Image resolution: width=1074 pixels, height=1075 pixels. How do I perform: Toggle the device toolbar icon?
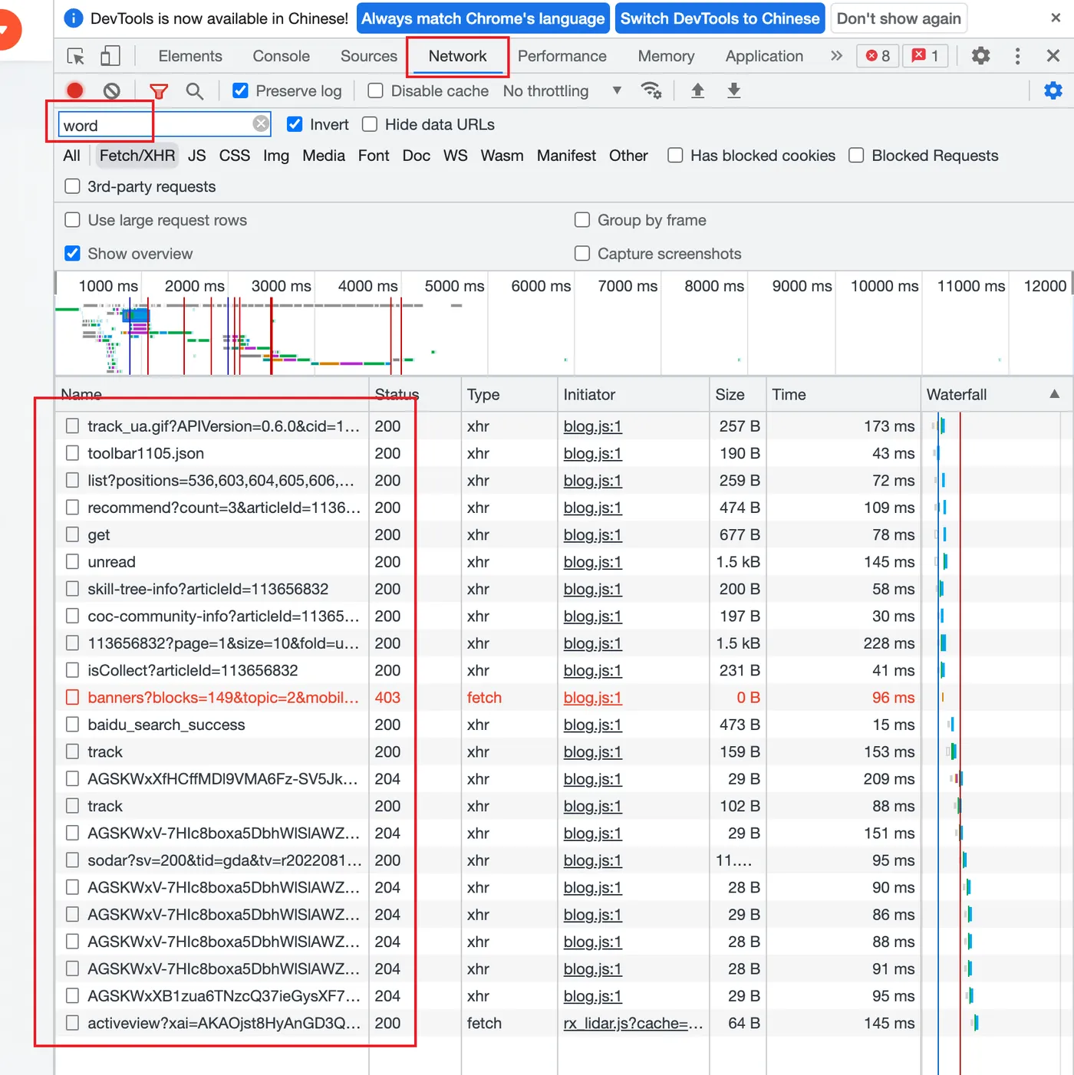point(110,56)
